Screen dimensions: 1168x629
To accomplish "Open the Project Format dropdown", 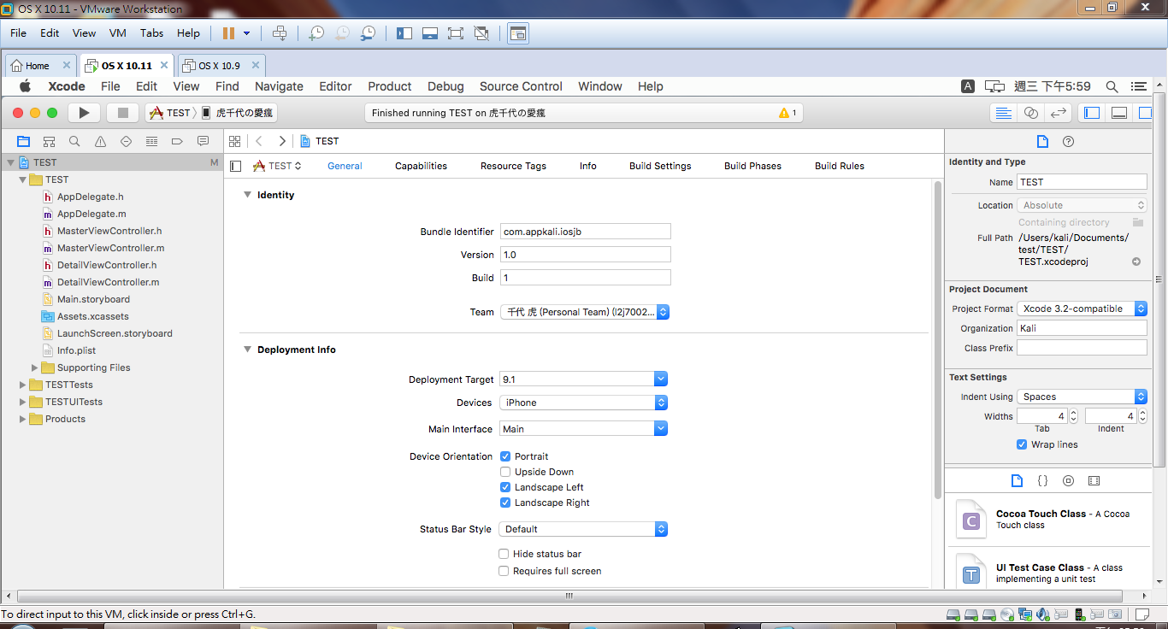I will [1082, 309].
